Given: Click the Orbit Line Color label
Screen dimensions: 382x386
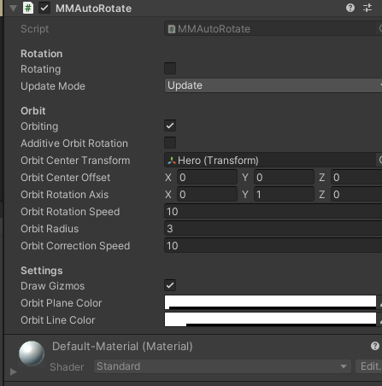Looking at the screenshot, I should [58, 320].
